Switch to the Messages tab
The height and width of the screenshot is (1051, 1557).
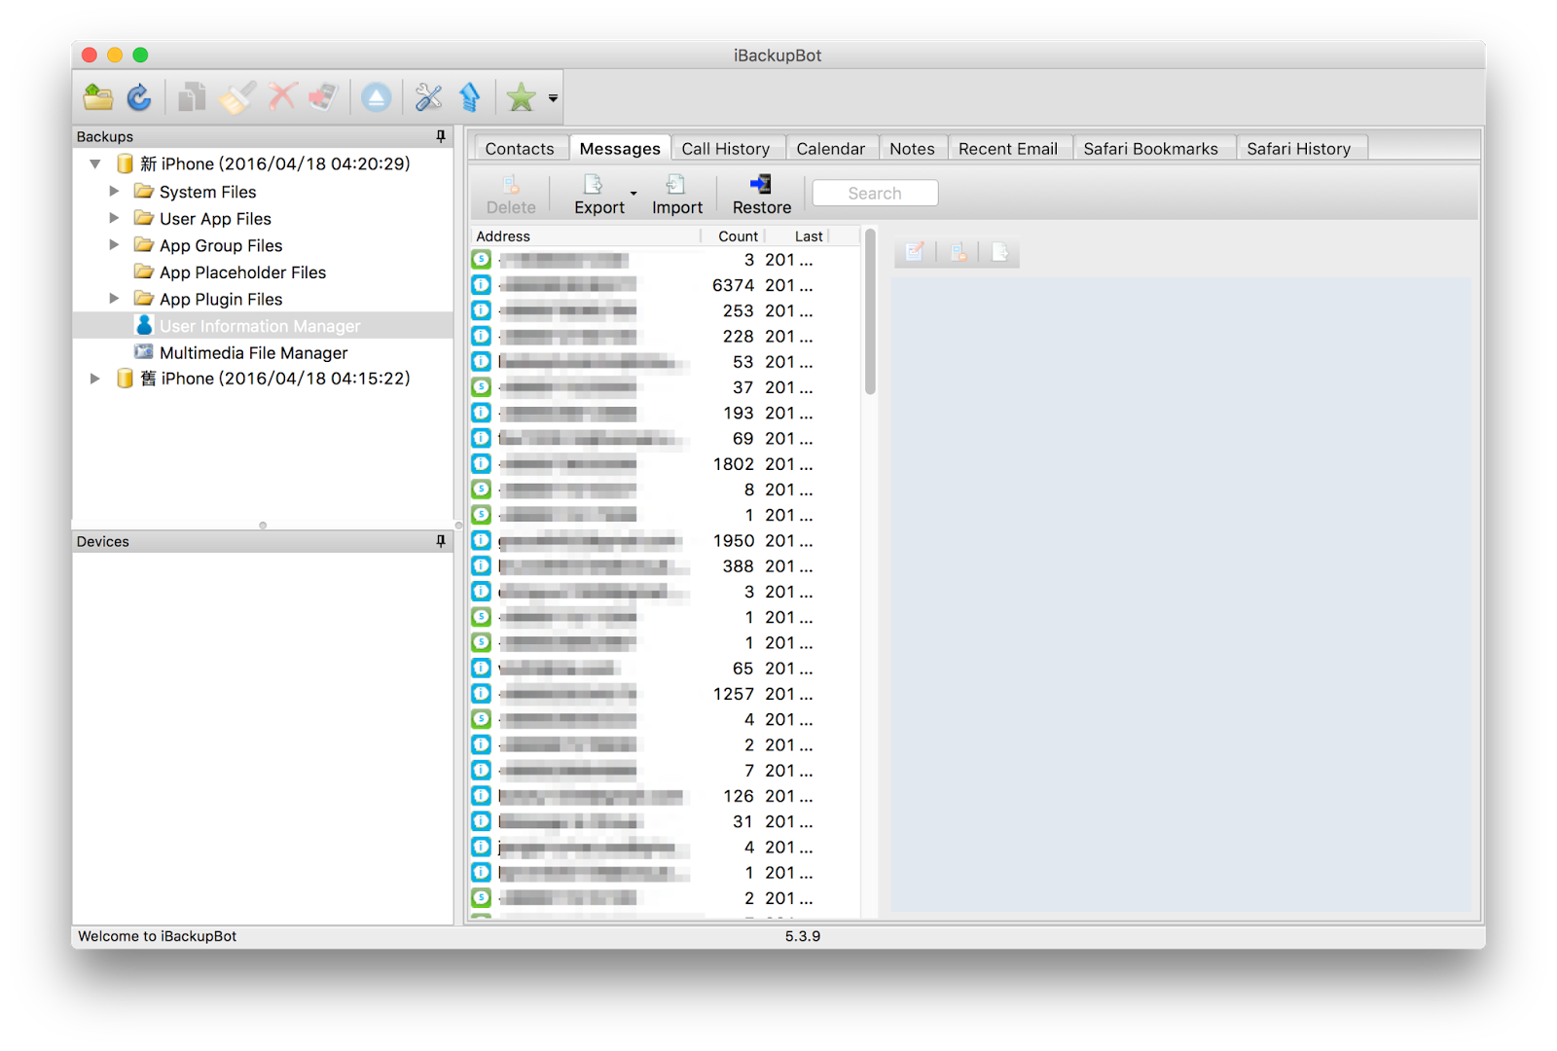tap(620, 149)
